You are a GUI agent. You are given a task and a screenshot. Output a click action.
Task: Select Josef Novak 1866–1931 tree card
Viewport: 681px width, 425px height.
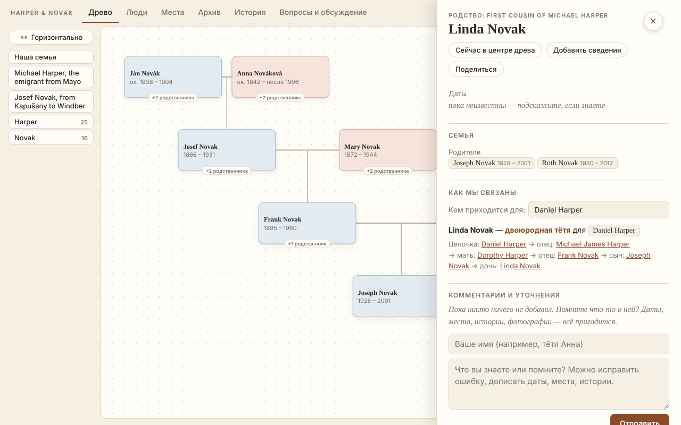coord(227,150)
